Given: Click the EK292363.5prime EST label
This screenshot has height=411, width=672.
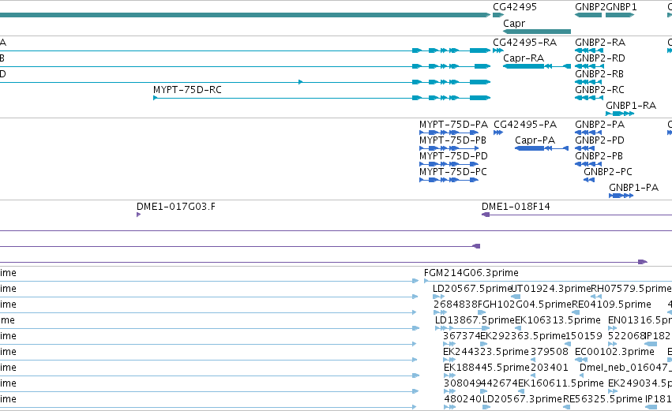Looking at the screenshot, I should point(523,337).
